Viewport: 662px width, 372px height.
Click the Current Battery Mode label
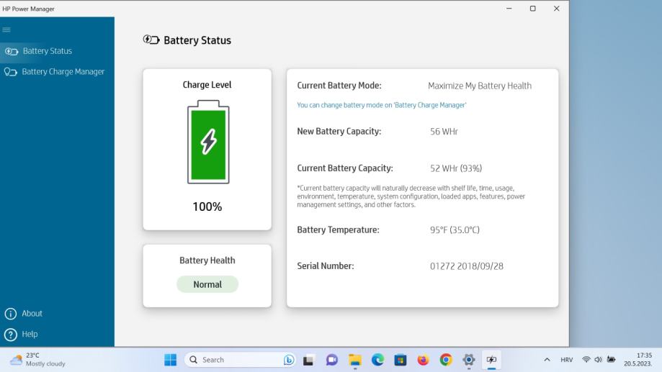339,86
